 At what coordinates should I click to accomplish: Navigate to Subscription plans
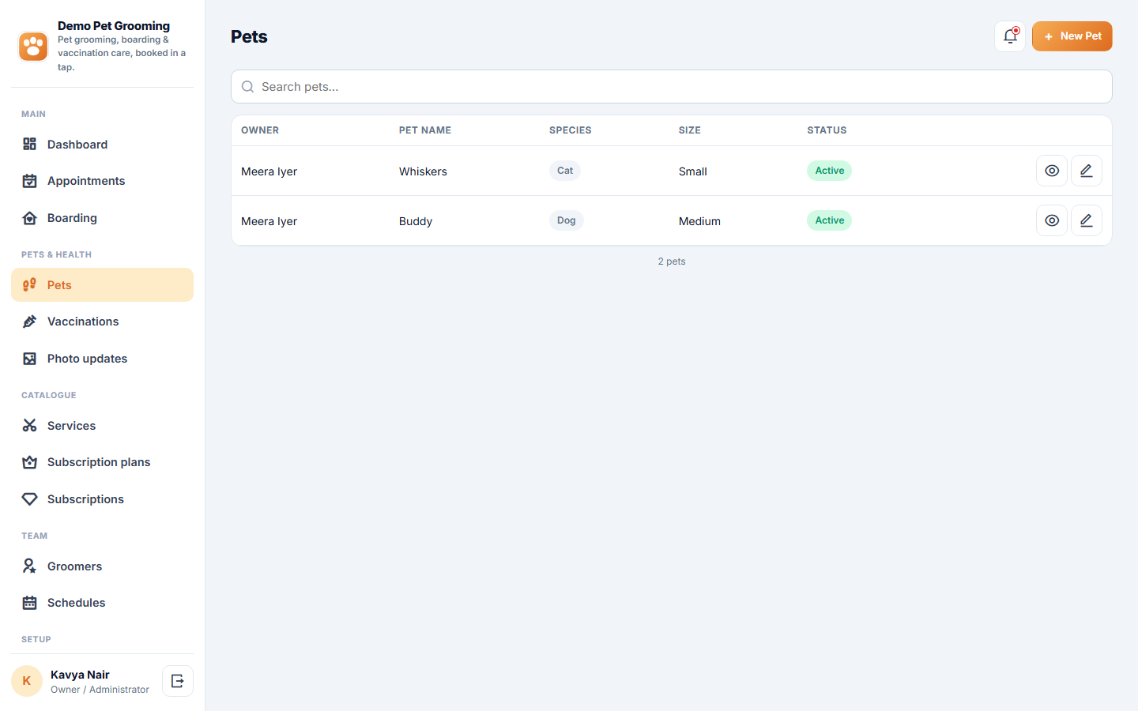(x=102, y=462)
